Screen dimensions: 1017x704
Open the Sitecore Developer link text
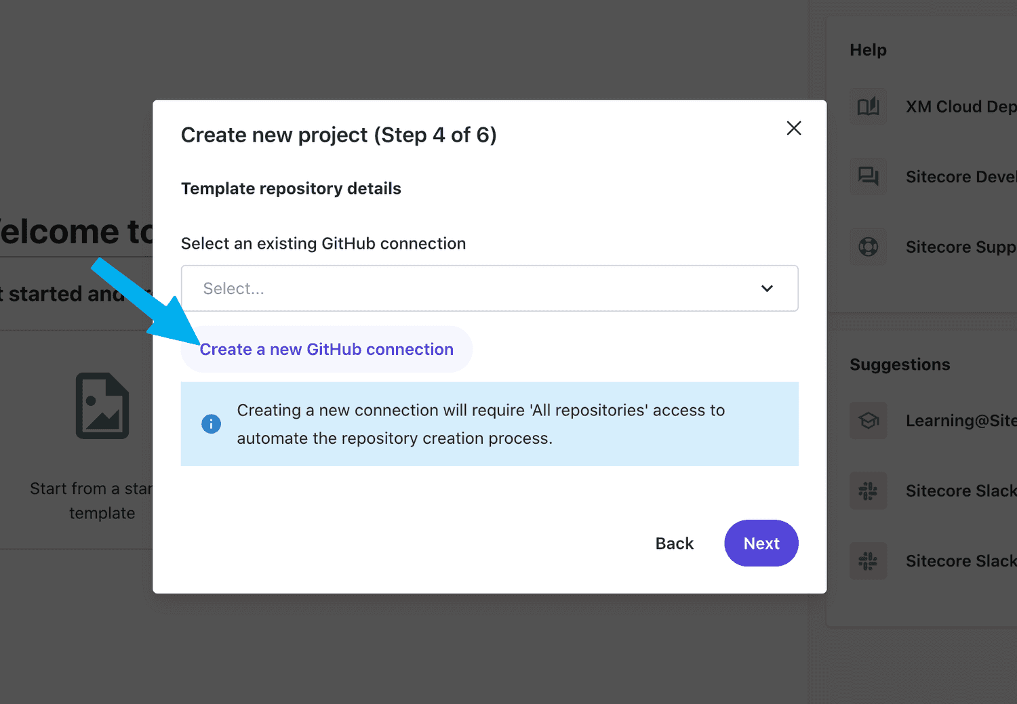(961, 177)
